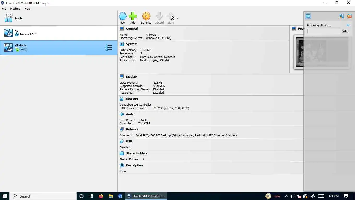
Task: Open the Start button dropdown arrow
Action: [177, 18]
